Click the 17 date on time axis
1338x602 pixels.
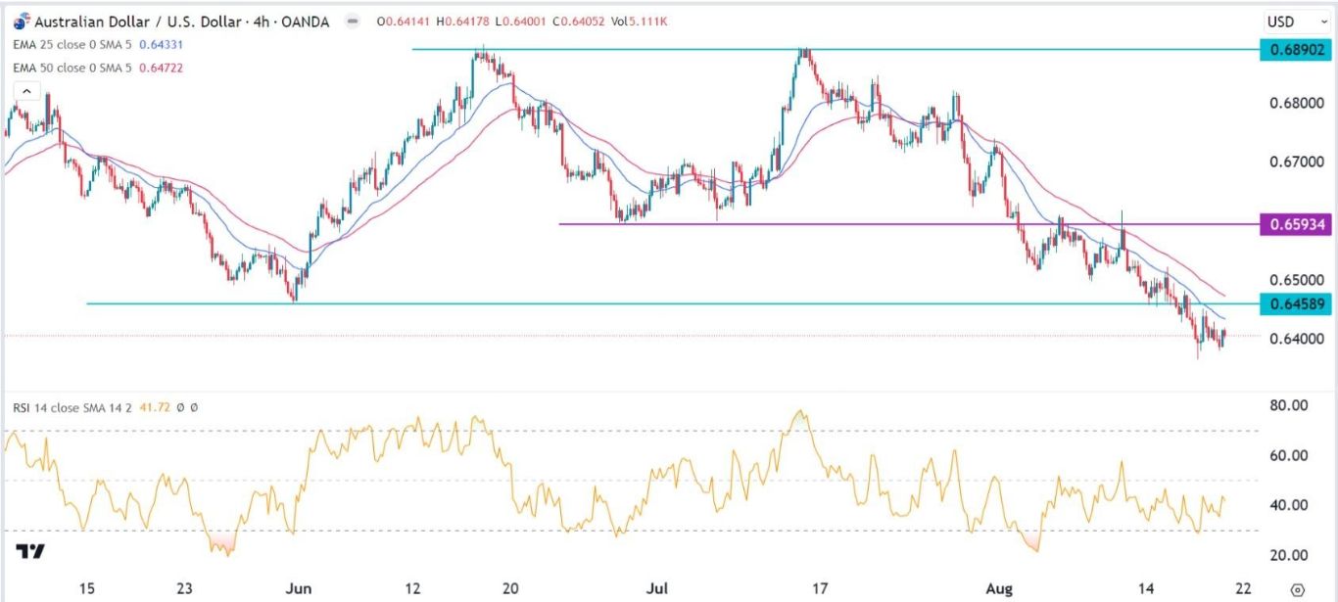tap(820, 589)
